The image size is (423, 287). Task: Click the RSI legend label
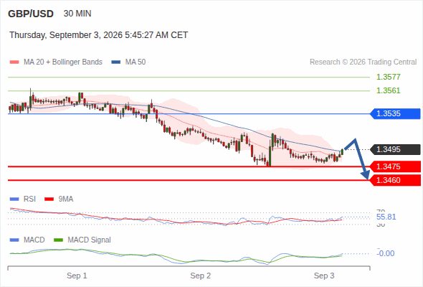point(29,199)
